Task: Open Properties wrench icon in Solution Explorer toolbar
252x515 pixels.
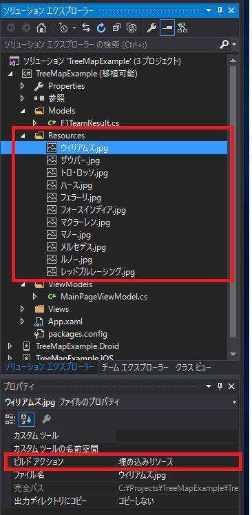Action: [151, 28]
